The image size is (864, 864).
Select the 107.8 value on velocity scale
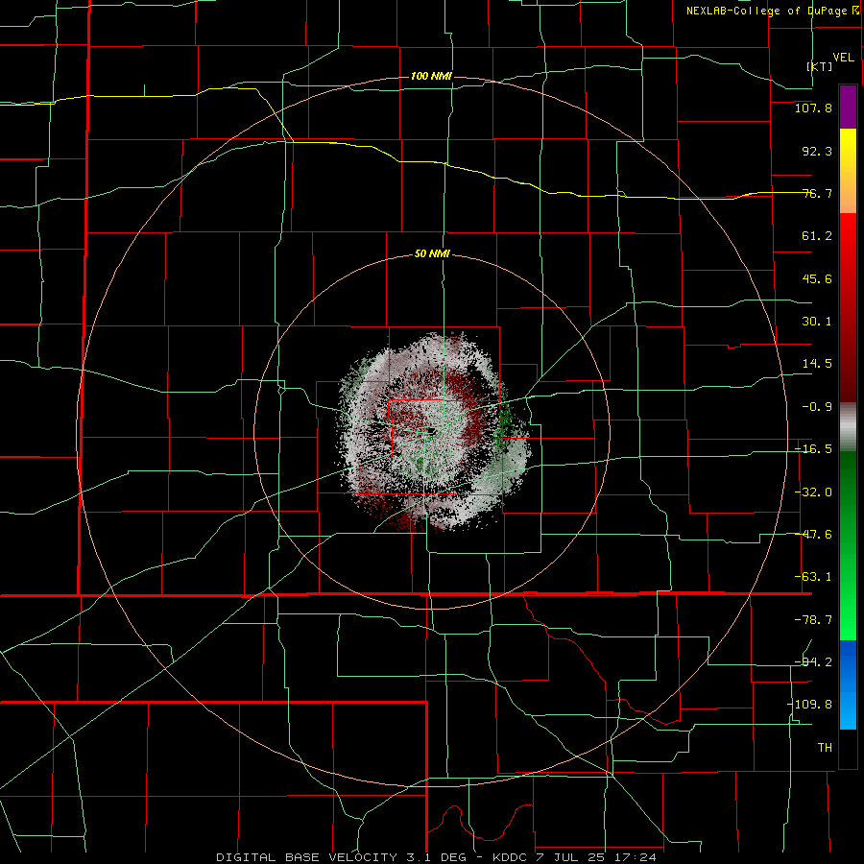click(813, 108)
